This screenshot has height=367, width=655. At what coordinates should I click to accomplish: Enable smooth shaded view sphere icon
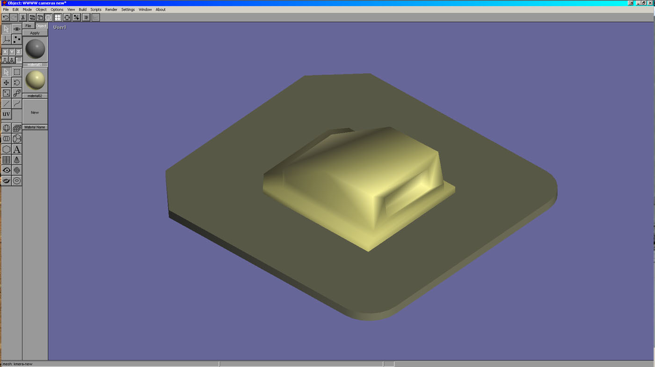(x=48, y=17)
